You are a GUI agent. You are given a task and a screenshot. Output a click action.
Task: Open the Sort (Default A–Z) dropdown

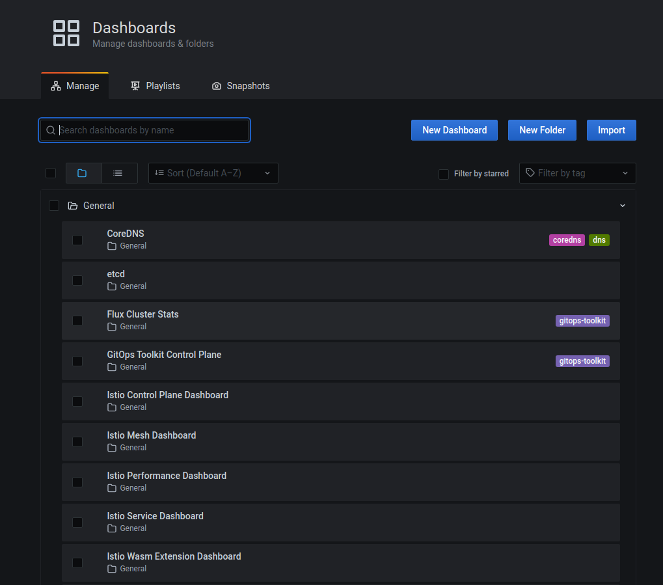coord(213,173)
